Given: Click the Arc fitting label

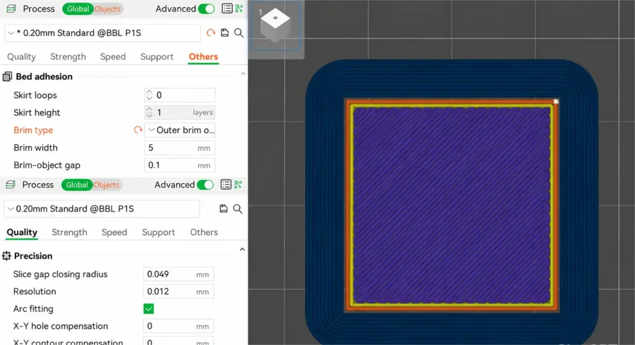Looking at the screenshot, I should point(33,308).
